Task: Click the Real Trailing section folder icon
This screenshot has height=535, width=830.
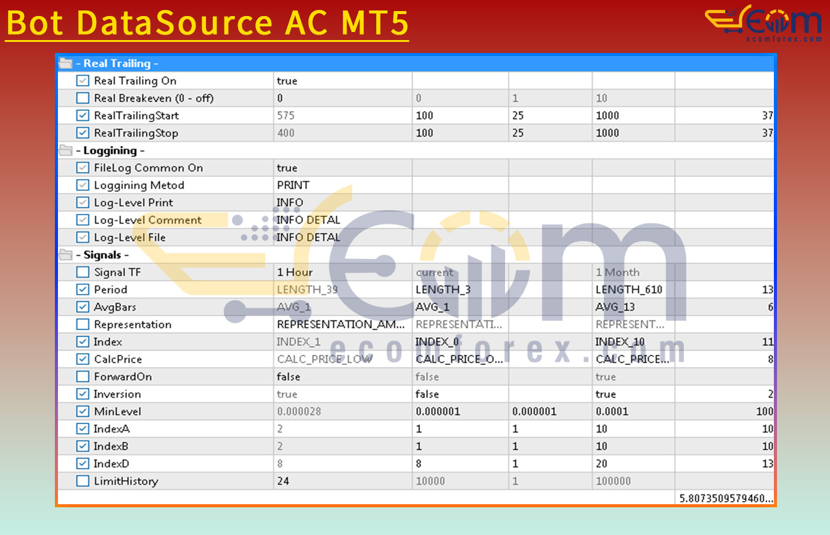Action: tap(65, 63)
